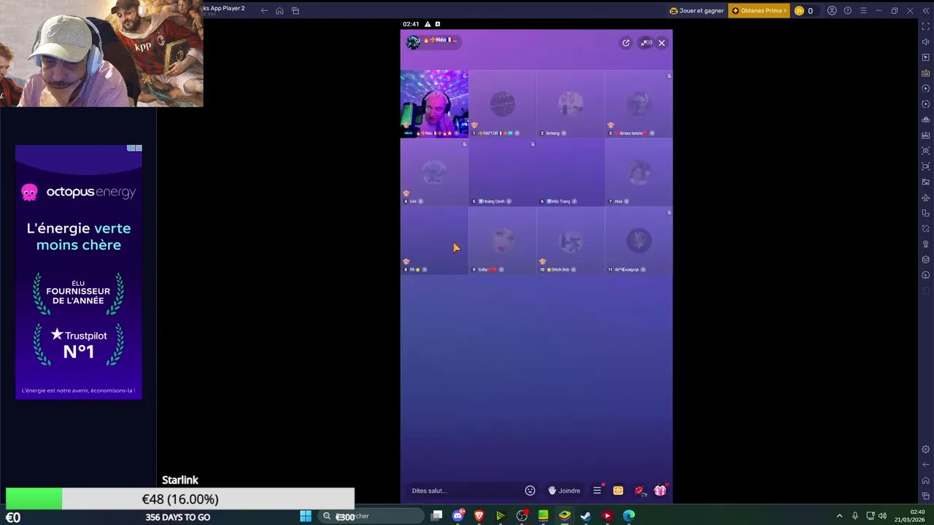
Task: Click plus icon next to bnhung name
Action: pyautogui.click(x=563, y=133)
